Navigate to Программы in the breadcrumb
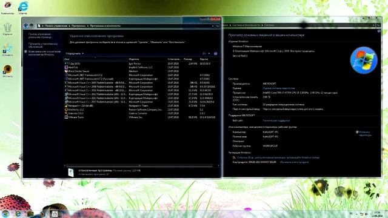The height and width of the screenshot is (218, 388). (x=78, y=26)
